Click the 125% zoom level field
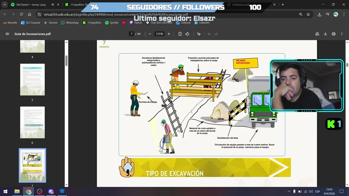 point(159,34)
